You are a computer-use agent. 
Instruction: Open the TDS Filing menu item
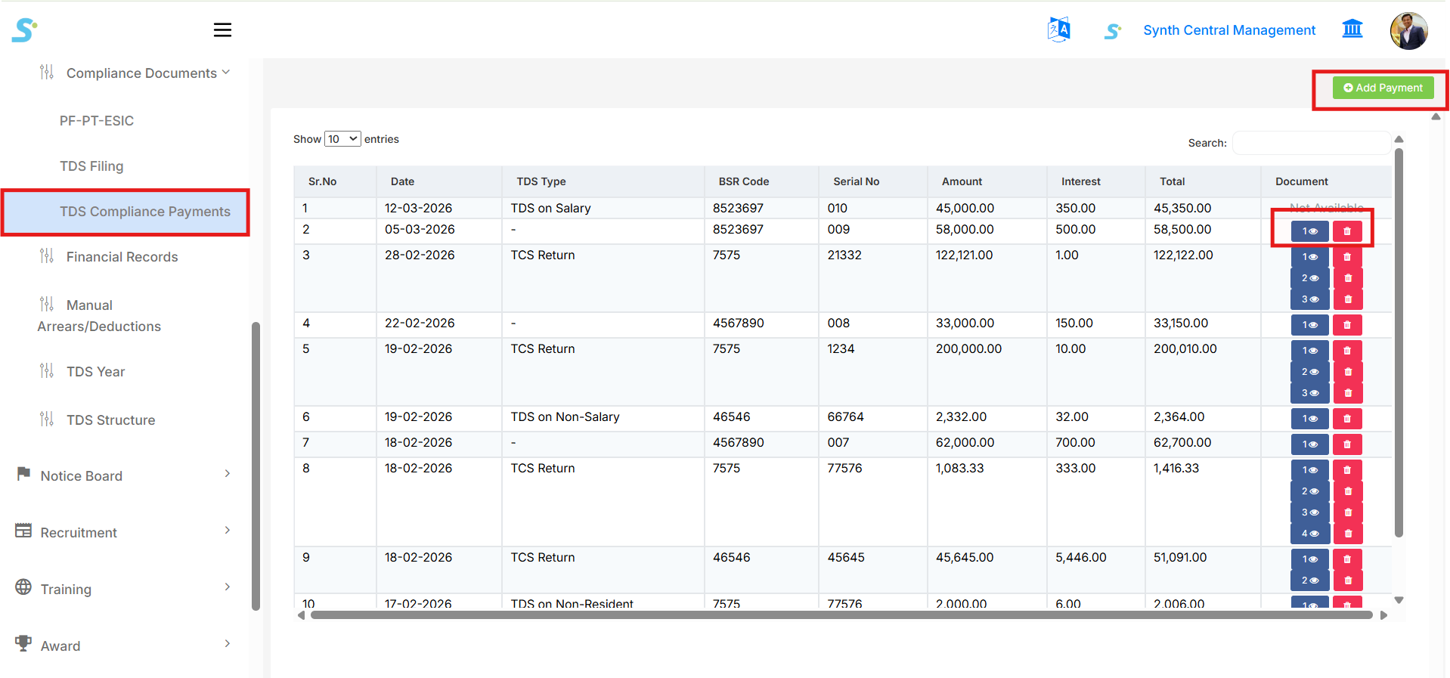tap(91, 166)
